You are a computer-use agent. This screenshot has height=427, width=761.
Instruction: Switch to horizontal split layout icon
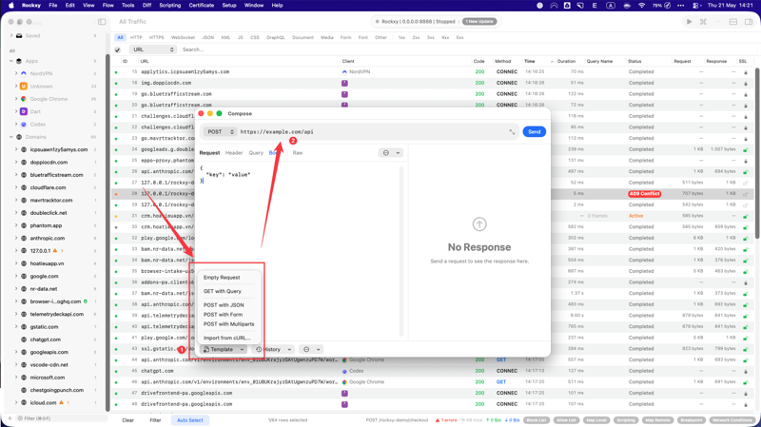click(733, 22)
